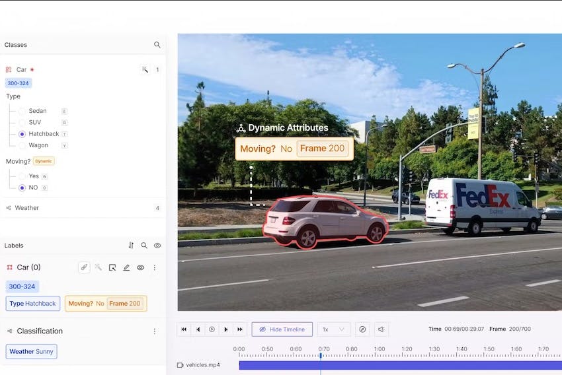This screenshot has height=375, width=562.
Task: Click the pencil edit icon on Car label
Action: [126, 267]
